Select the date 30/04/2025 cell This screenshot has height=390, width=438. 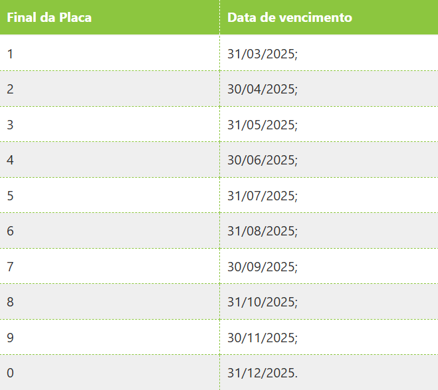329,89
